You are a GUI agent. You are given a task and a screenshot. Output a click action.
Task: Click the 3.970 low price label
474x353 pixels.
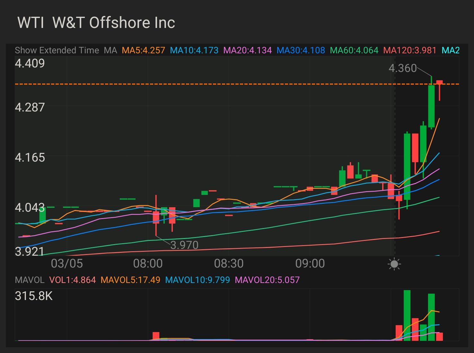coord(184,245)
